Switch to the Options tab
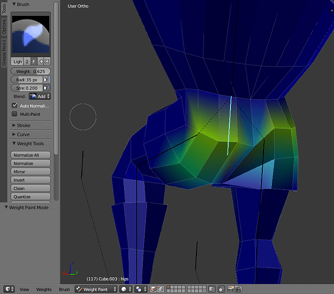This screenshot has width=334, height=294. (4, 27)
